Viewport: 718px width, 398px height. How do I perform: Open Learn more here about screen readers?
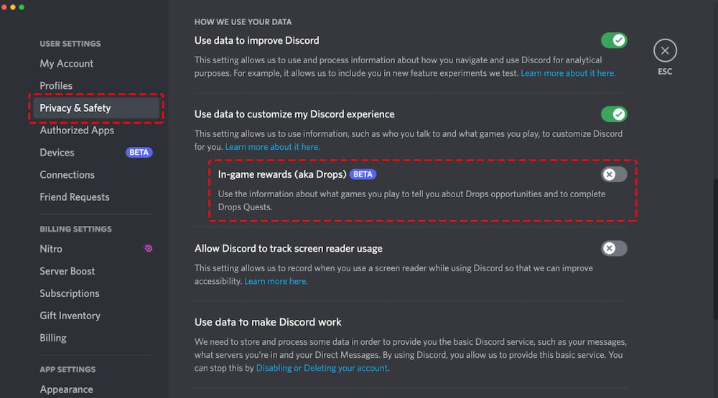[276, 281]
